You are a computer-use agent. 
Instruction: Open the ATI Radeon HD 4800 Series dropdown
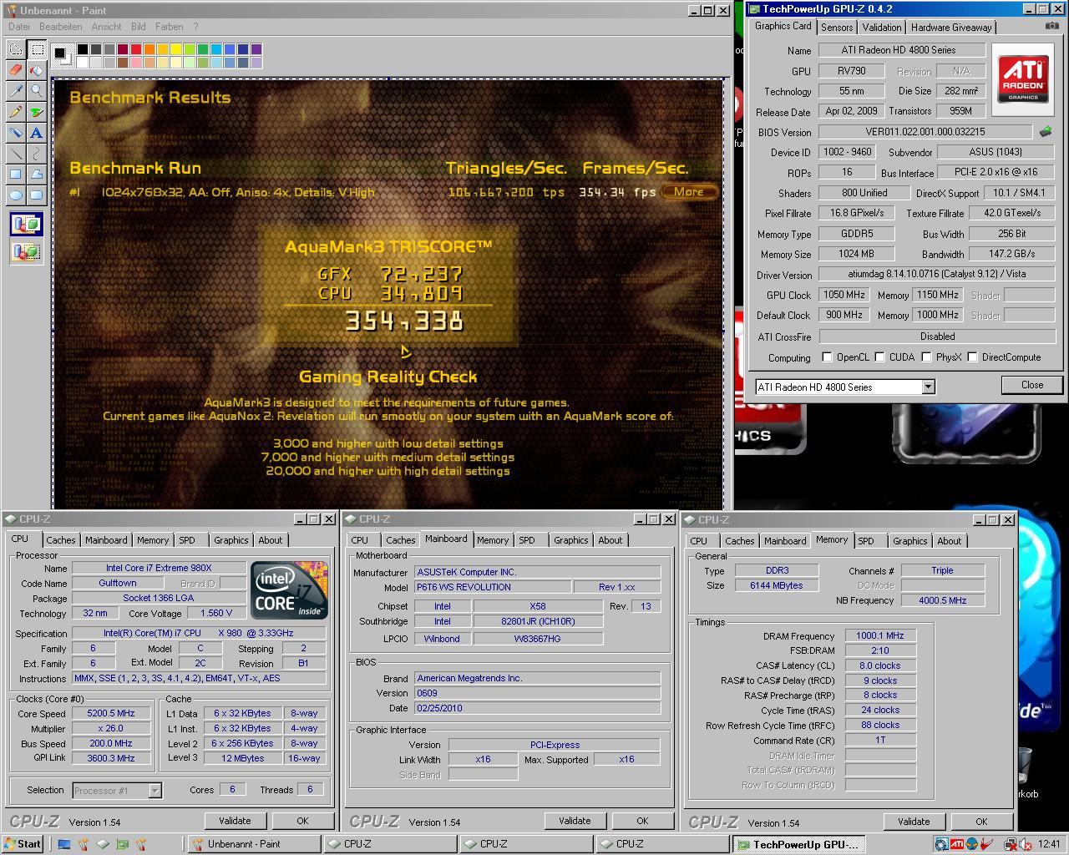[928, 387]
